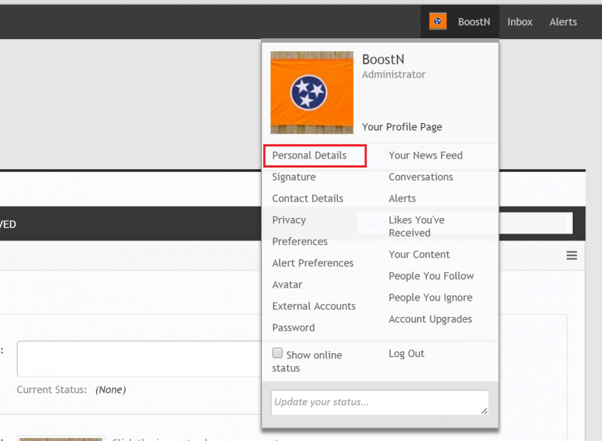Go to Your Profile Page
This screenshot has height=441, width=602.
[402, 127]
